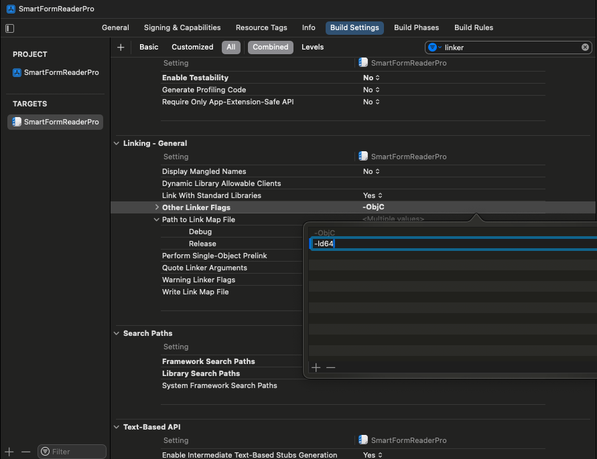
Task: Select Warning Linker Flags setting
Action: [199, 280]
